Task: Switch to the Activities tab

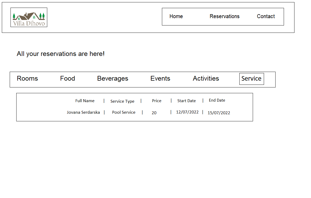Action: click(206, 79)
